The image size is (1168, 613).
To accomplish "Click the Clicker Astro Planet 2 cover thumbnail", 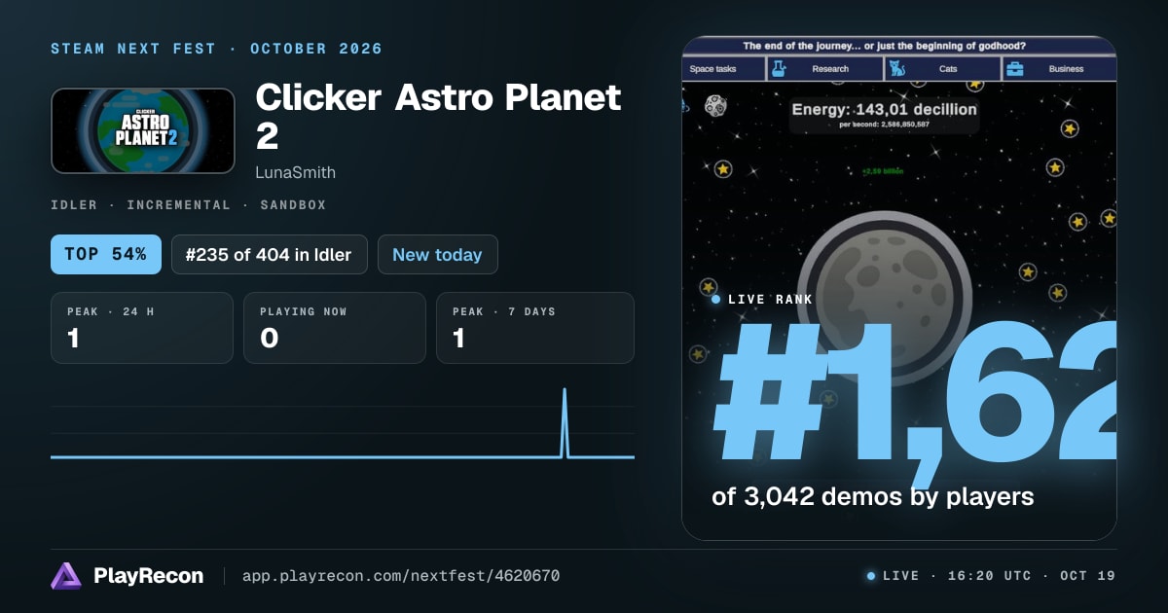I will tap(142, 131).
